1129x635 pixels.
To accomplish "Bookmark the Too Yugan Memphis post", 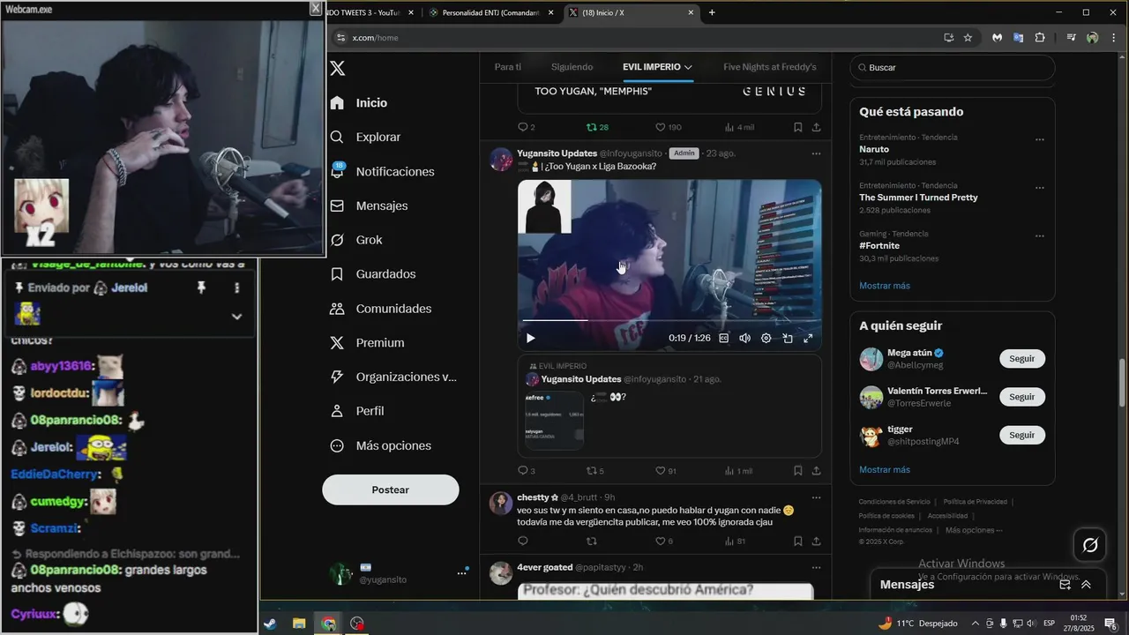I will tap(797, 127).
